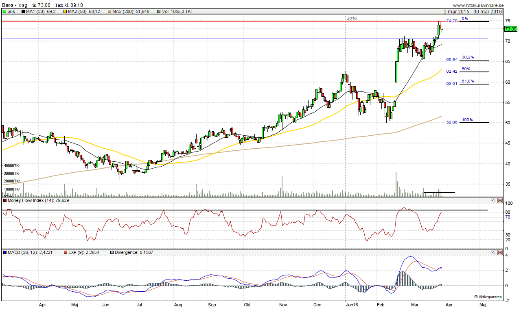
Task: Open www.hittakursvinnare.se link
Action: coord(479,5)
